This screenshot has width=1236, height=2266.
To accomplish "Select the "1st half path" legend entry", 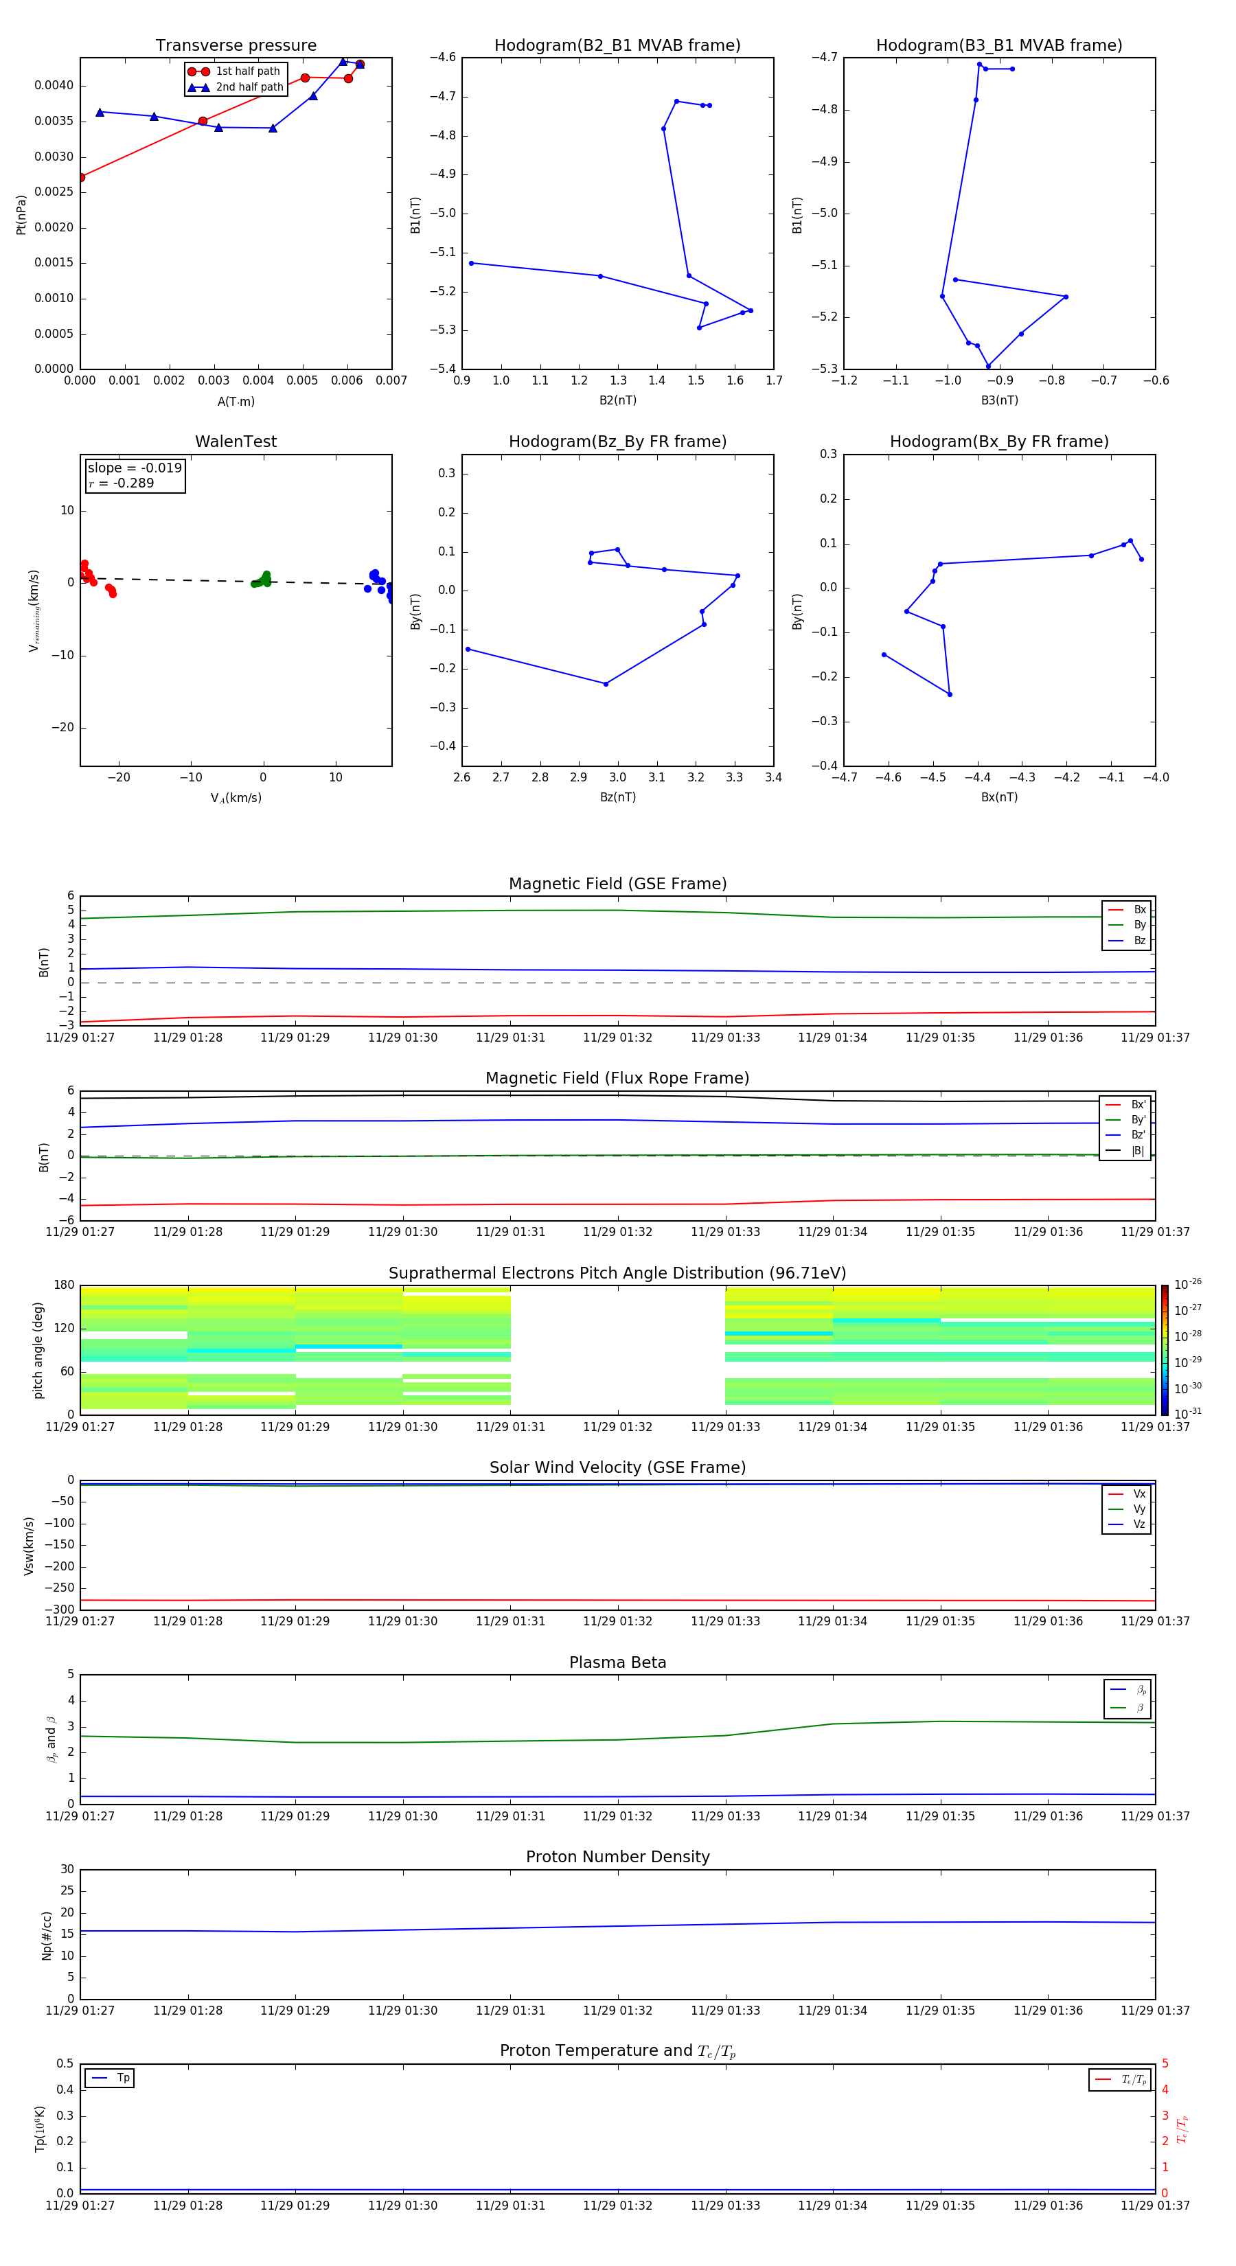I will coord(235,71).
